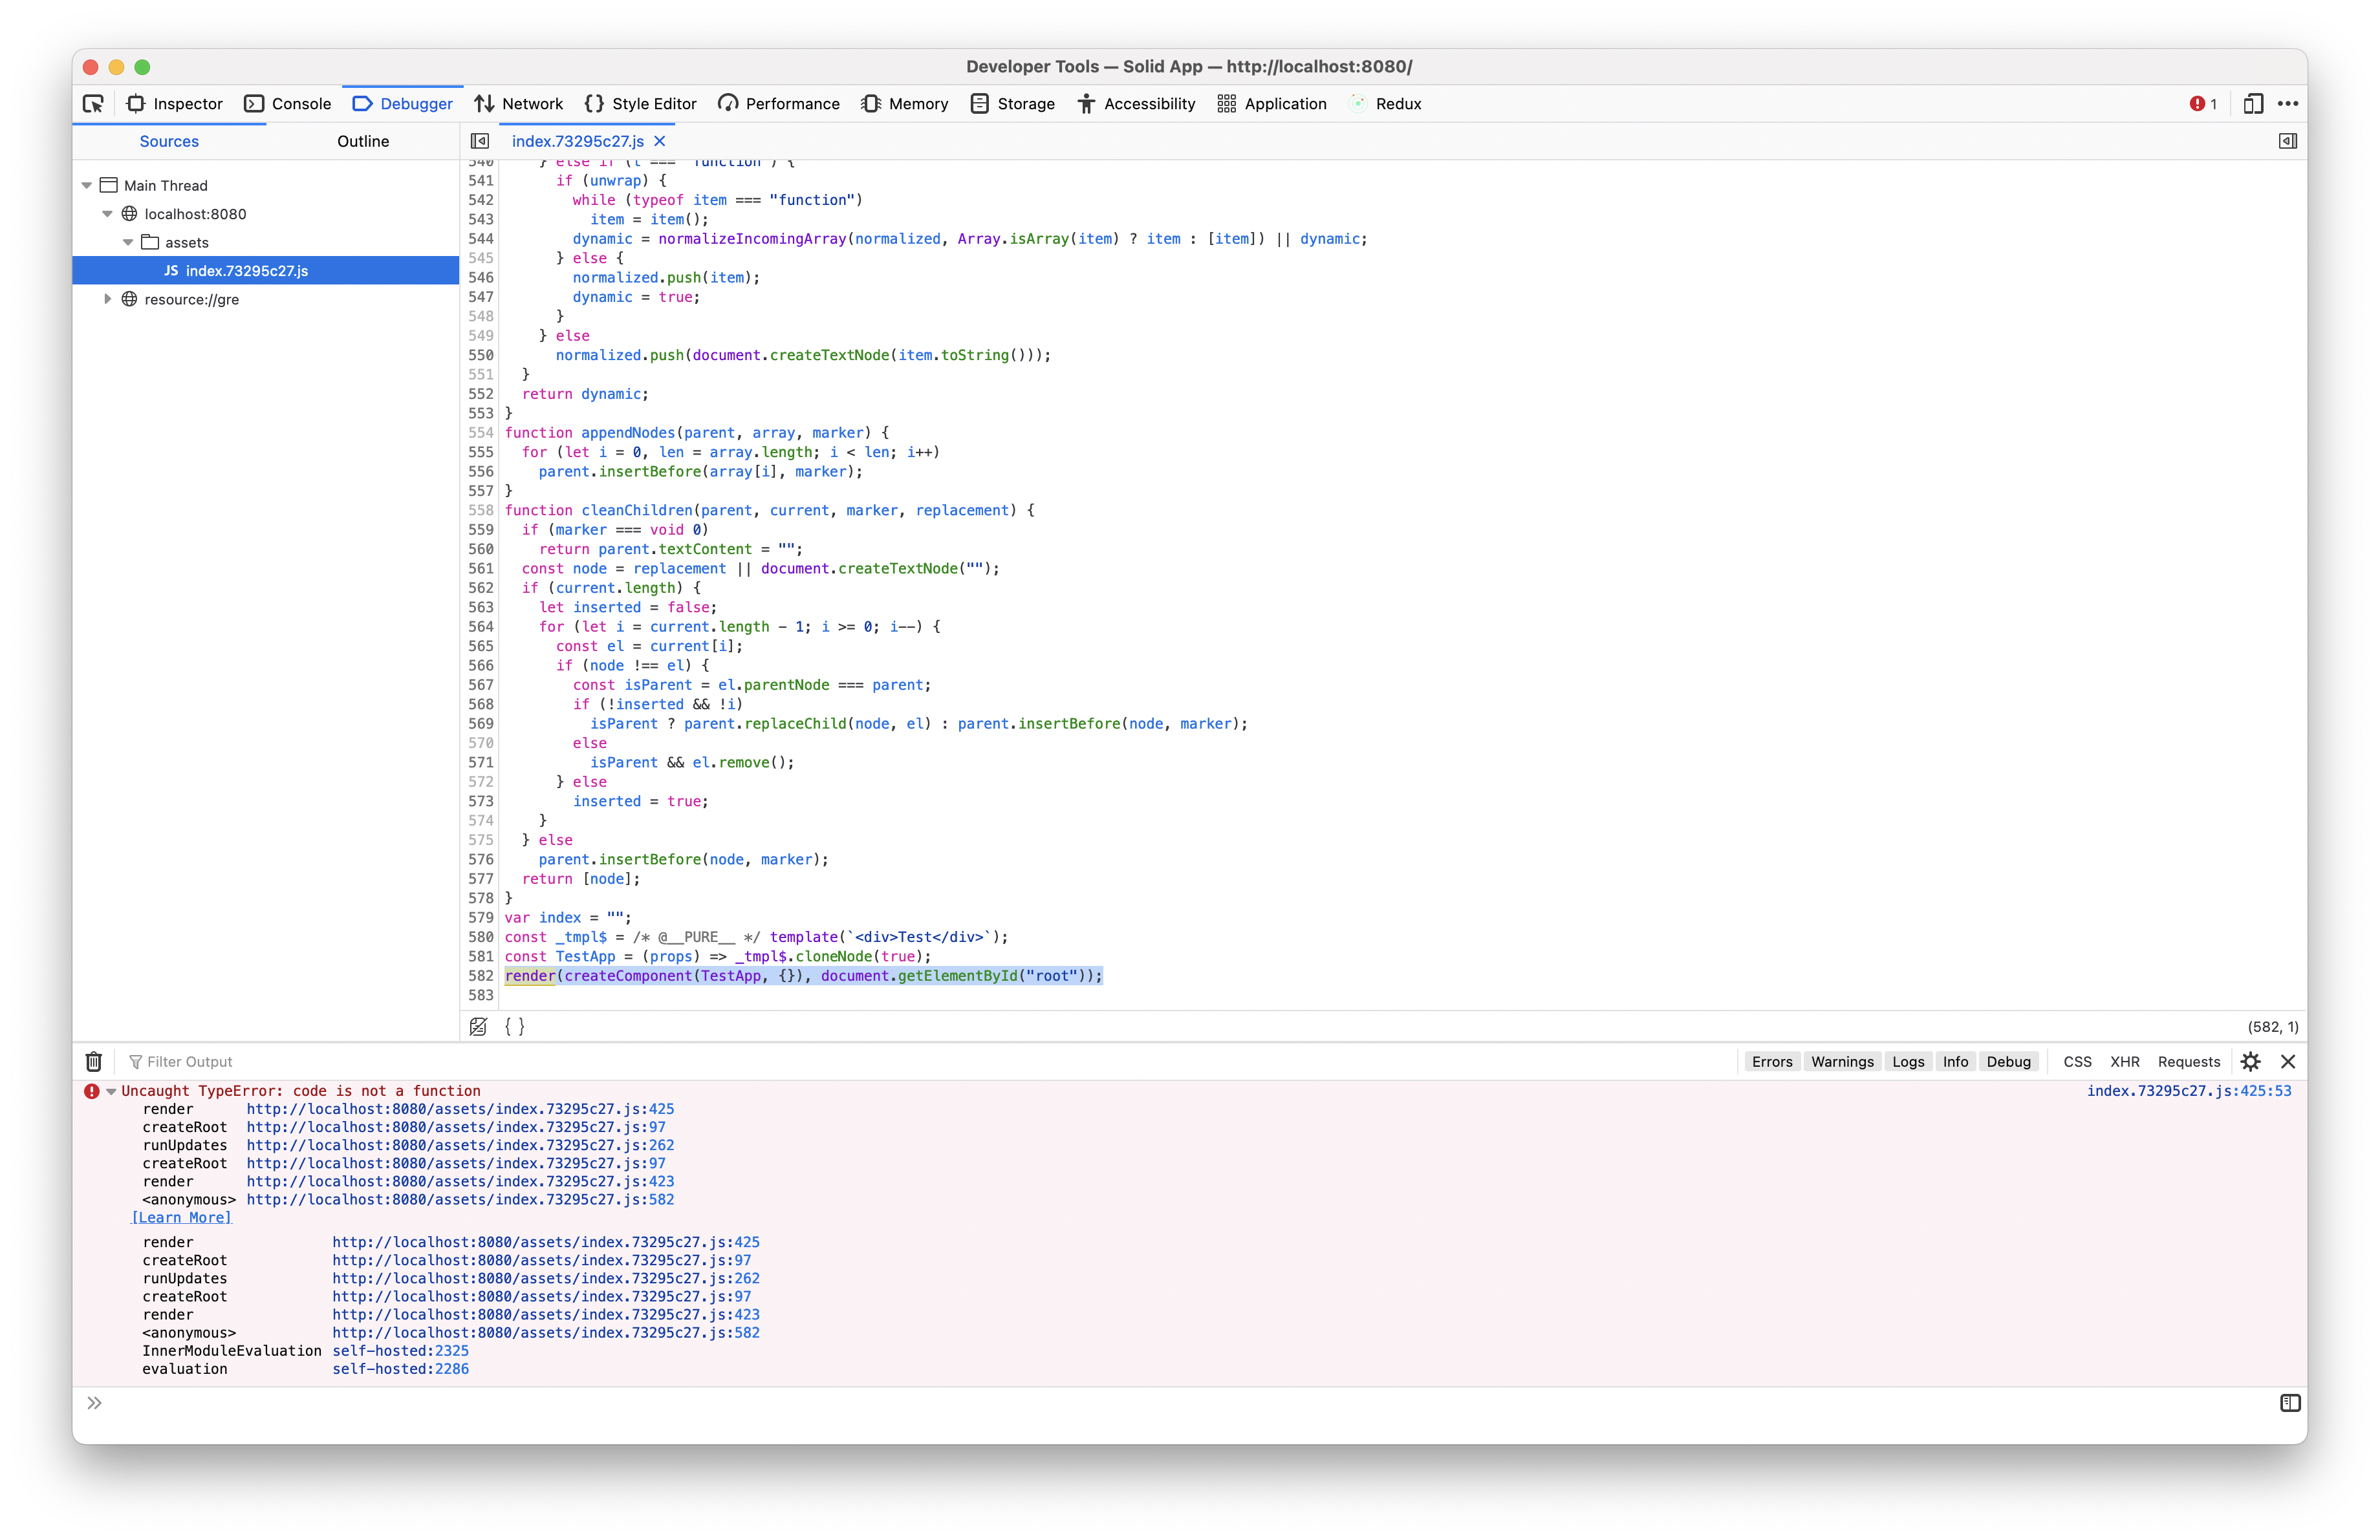Collapse the assets folder
The width and height of the screenshot is (2380, 1540).
[127, 242]
